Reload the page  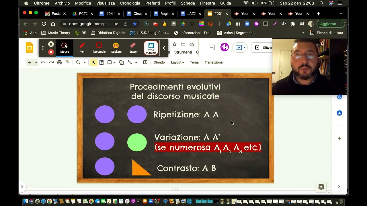pos(44,24)
